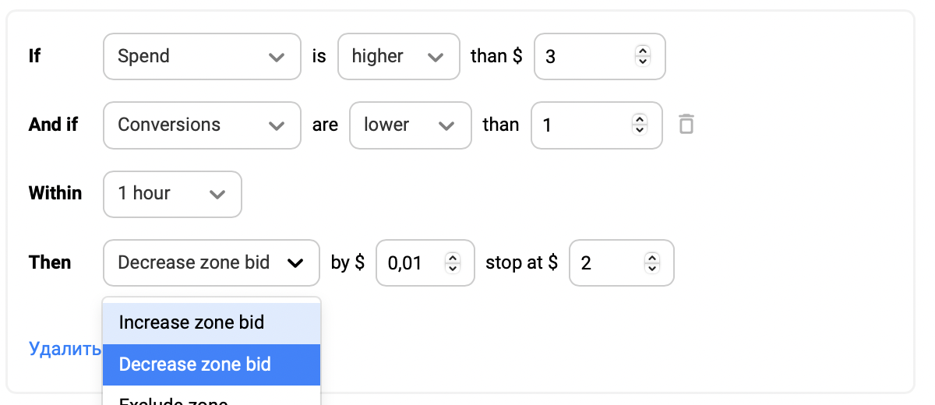Click the Conversions threshold field showing 1
The image size is (935, 405).
596,125
